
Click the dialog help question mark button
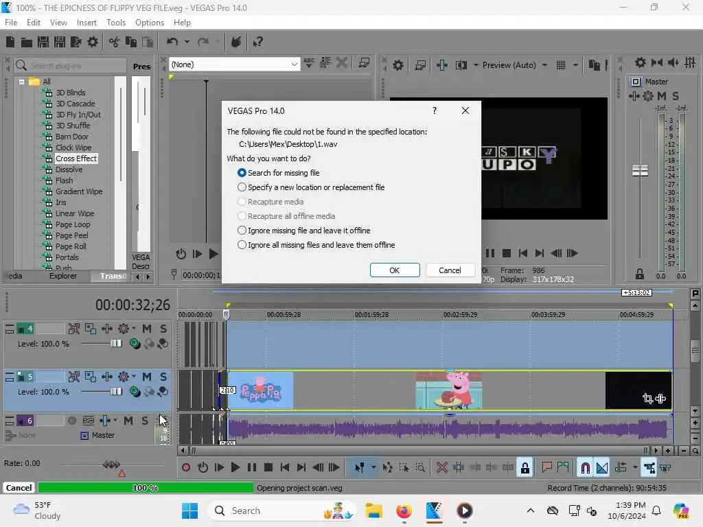(x=434, y=110)
